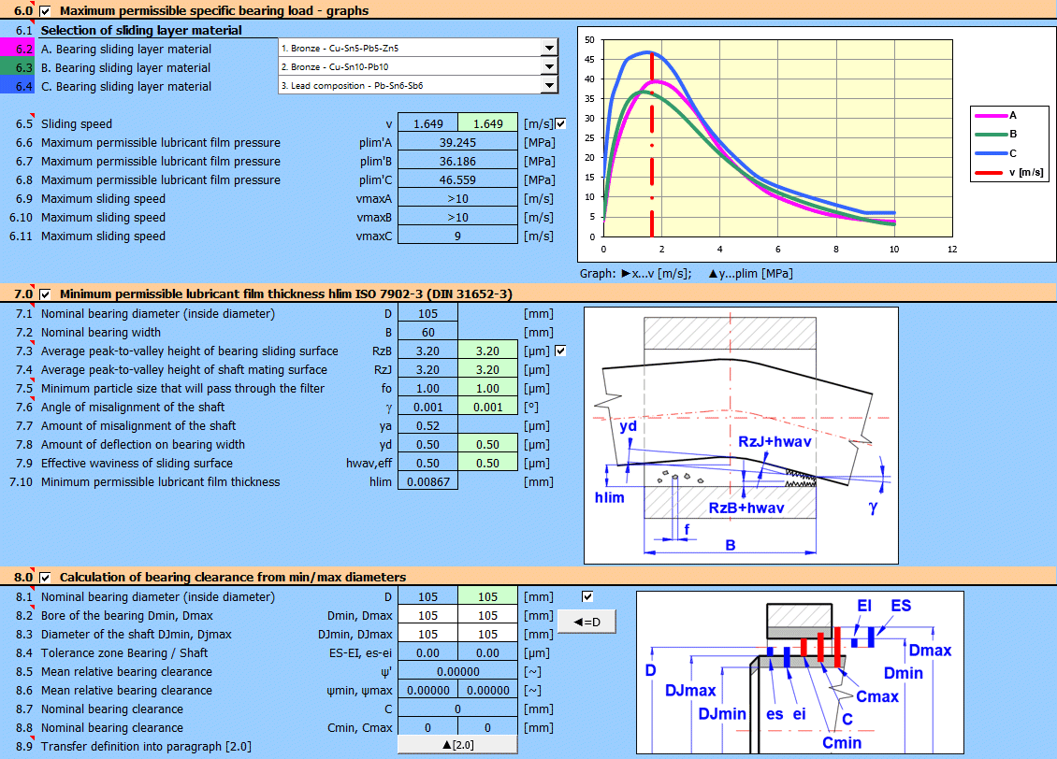The width and height of the screenshot is (1057, 759).
Task: Expand material C Lead composition dropdown
Action: 548,86
